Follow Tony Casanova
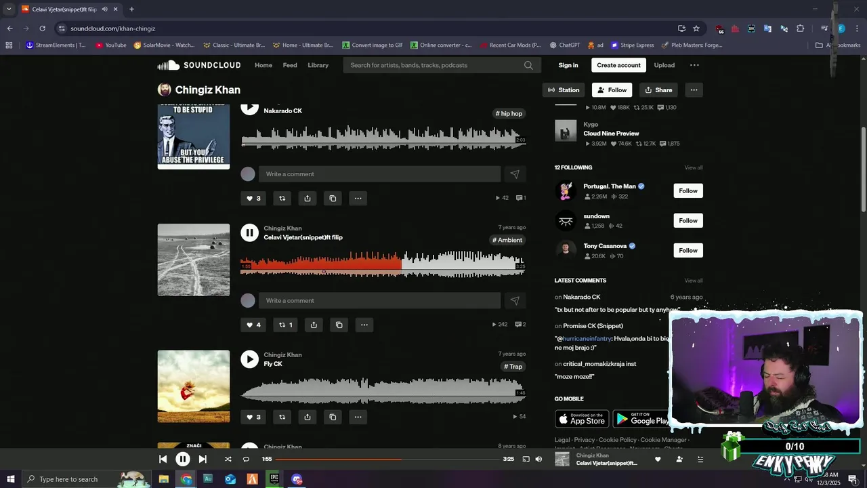This screenshot has width=867, height=488. click(688, 250)
